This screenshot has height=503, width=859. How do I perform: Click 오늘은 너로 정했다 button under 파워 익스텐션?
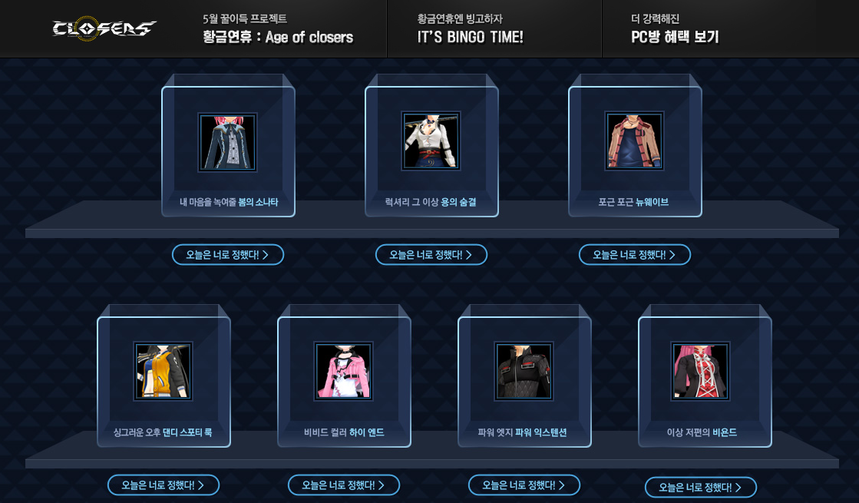click(524, 485)
